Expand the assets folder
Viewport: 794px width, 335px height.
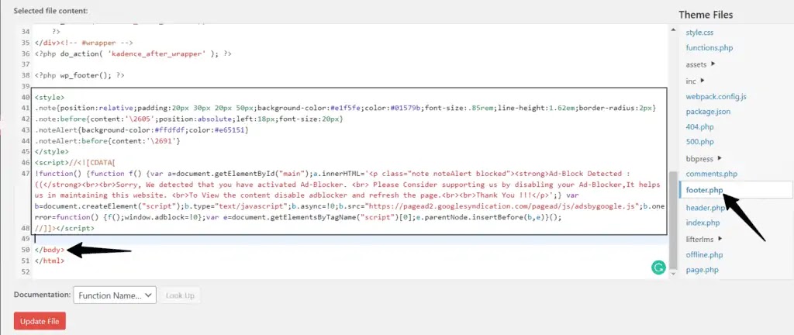(x=700, y=64)
